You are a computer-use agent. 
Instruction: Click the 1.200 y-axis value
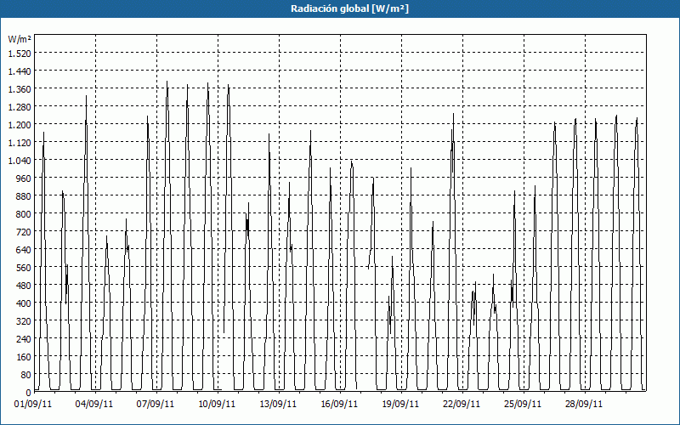pyautogui.click(x=20, y=124)
